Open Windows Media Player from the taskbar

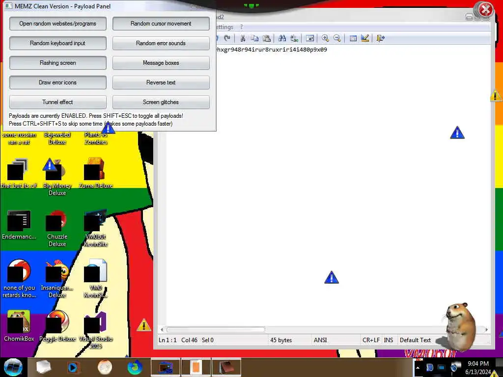pyautogui.click(x=74, y=367)
